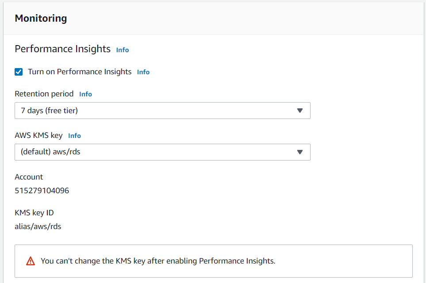Click the Monitoring section header
Viewport: 426px width, 283px height.
pyautogui.click(x=41, y=18)
